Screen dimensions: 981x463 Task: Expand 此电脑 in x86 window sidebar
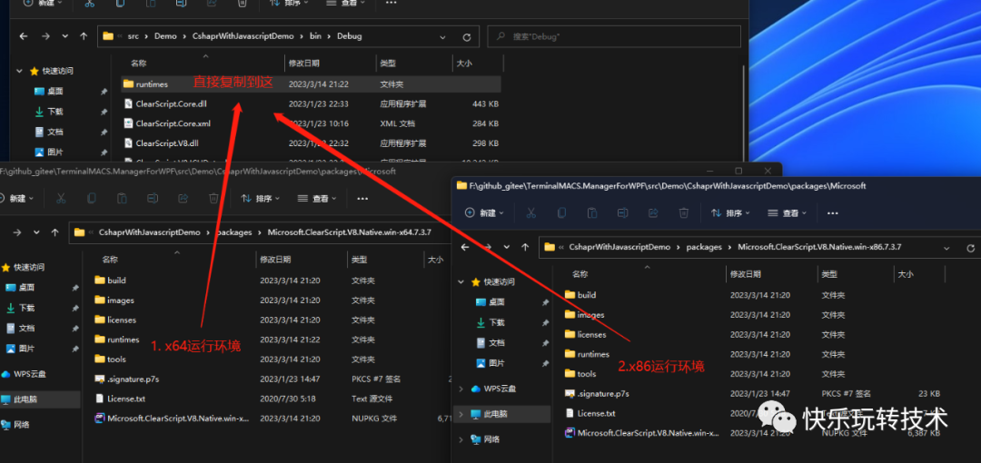tap(461, 414)
